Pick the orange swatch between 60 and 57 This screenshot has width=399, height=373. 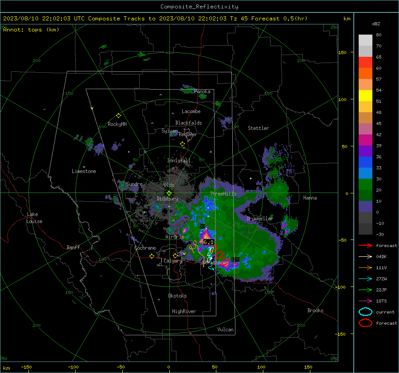tap(365, 74)
